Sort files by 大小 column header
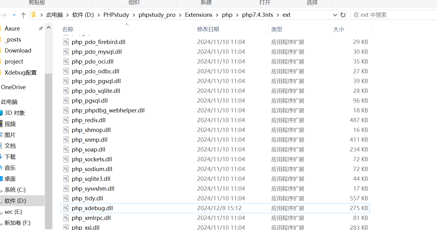 [x=338, y=29]
